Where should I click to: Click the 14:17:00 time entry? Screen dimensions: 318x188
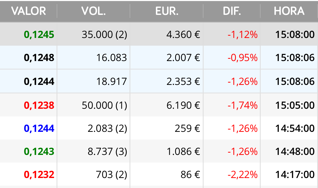295,175
